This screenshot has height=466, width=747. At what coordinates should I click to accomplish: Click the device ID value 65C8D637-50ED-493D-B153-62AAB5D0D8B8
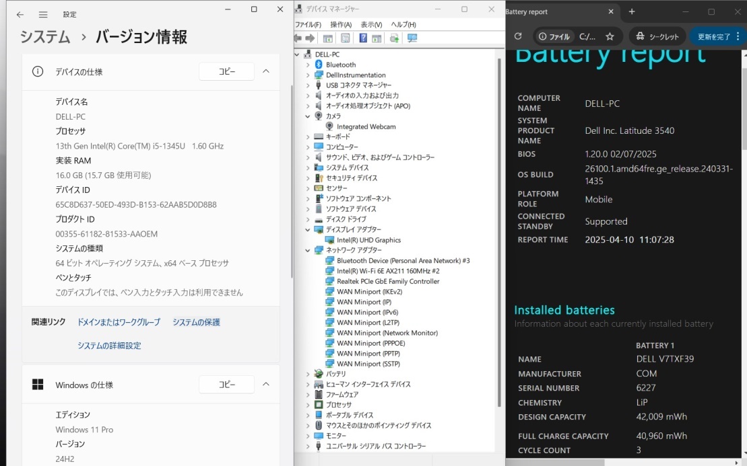coord(136,204)
